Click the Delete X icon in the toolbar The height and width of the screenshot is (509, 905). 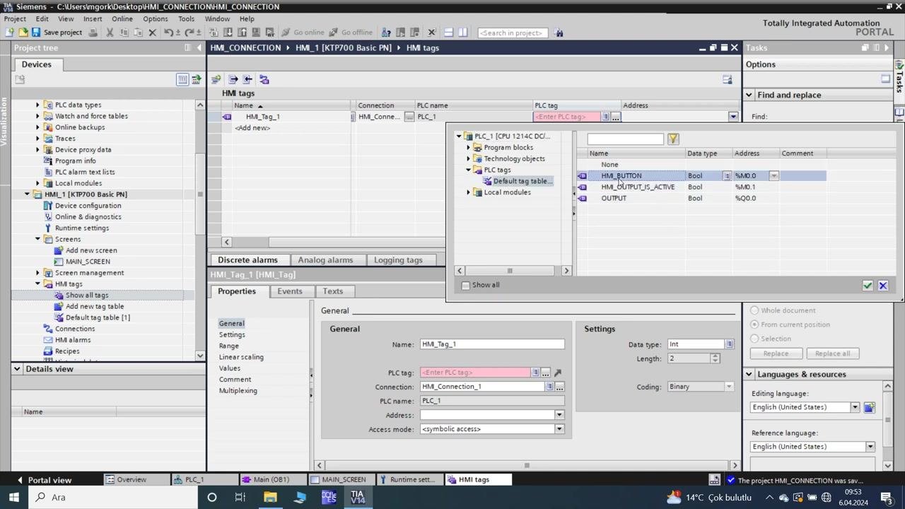152,33
